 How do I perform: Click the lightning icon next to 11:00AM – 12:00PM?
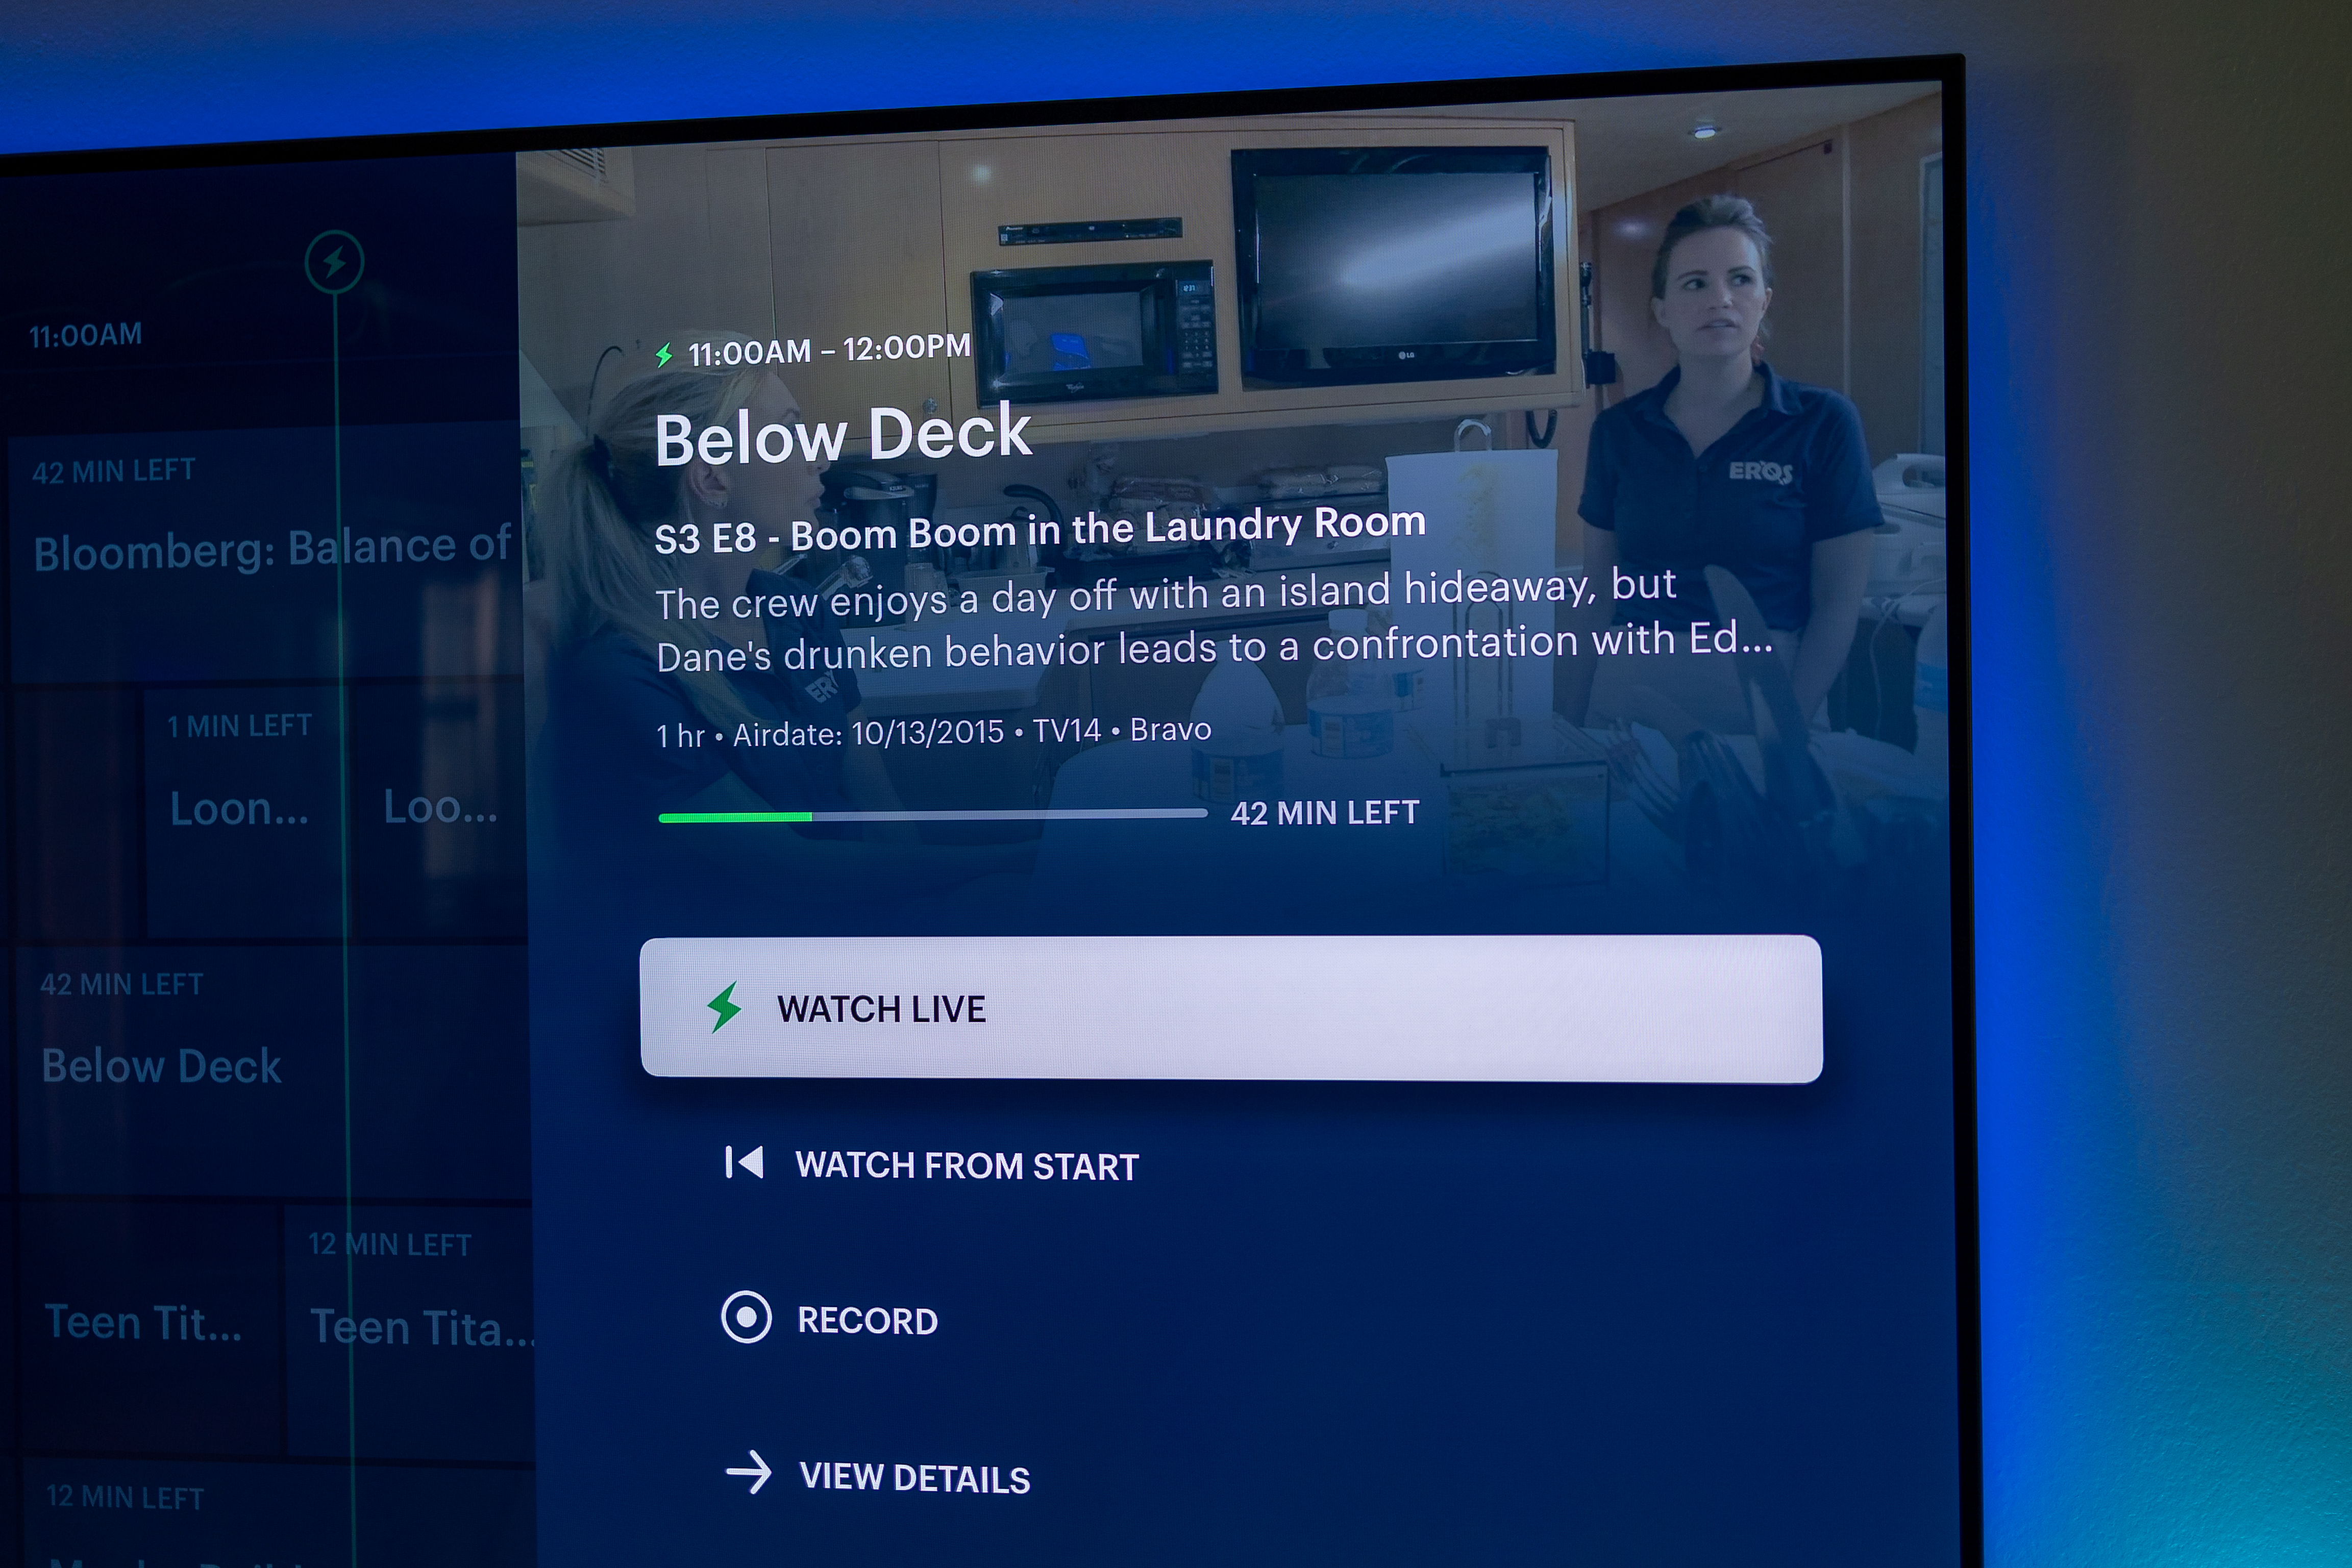(664, 355)
